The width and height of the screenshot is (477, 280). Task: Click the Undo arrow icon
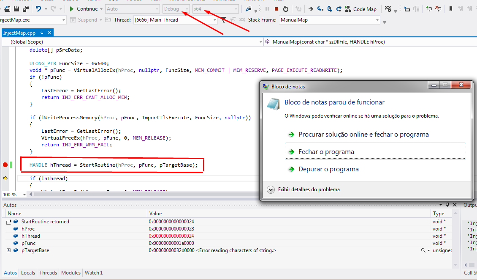coord(38,9)
